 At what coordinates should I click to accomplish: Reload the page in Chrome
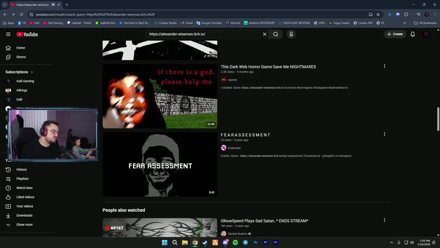coord(21,14)
